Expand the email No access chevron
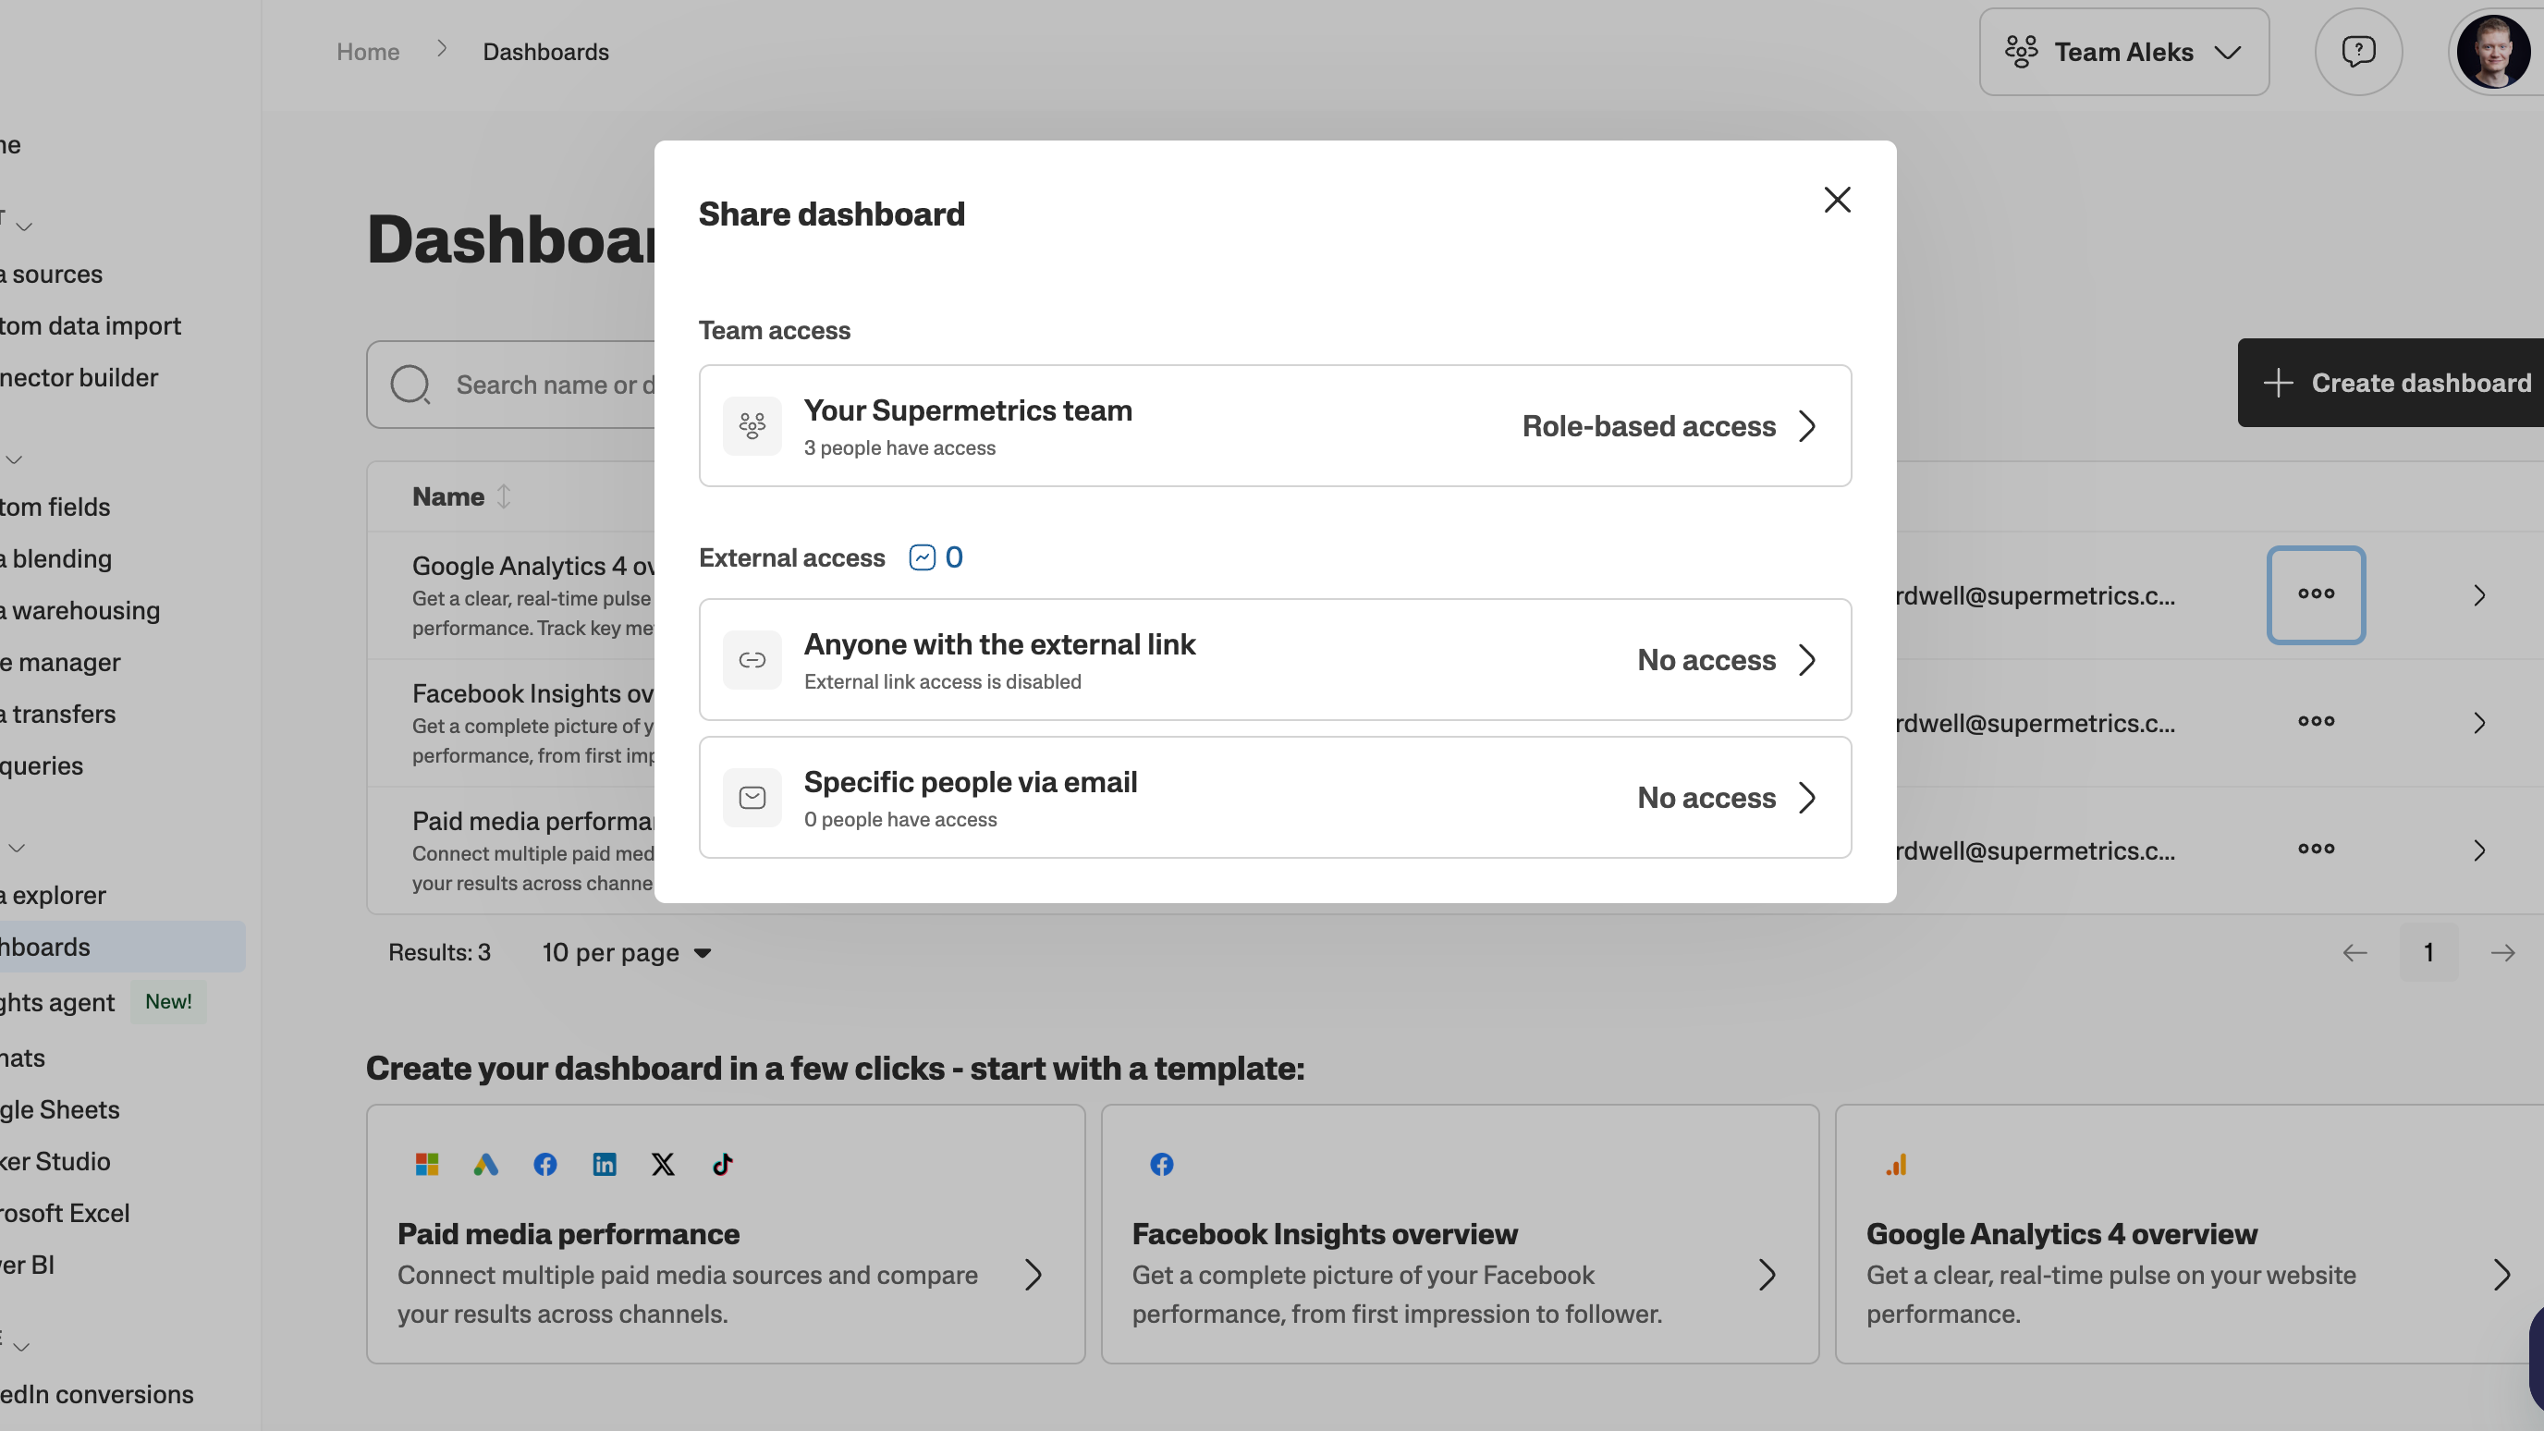2544x1431 pixels. click(x=1807, y=797)
